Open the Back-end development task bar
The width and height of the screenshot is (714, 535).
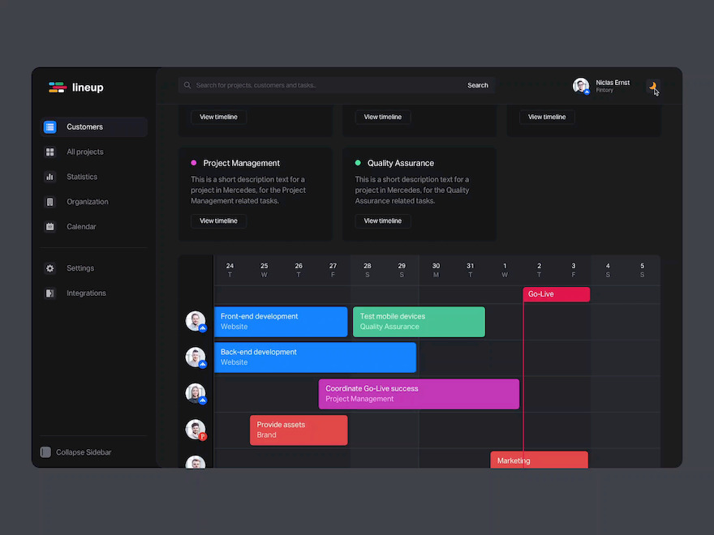pyautogui.click(x=315, y=357)
